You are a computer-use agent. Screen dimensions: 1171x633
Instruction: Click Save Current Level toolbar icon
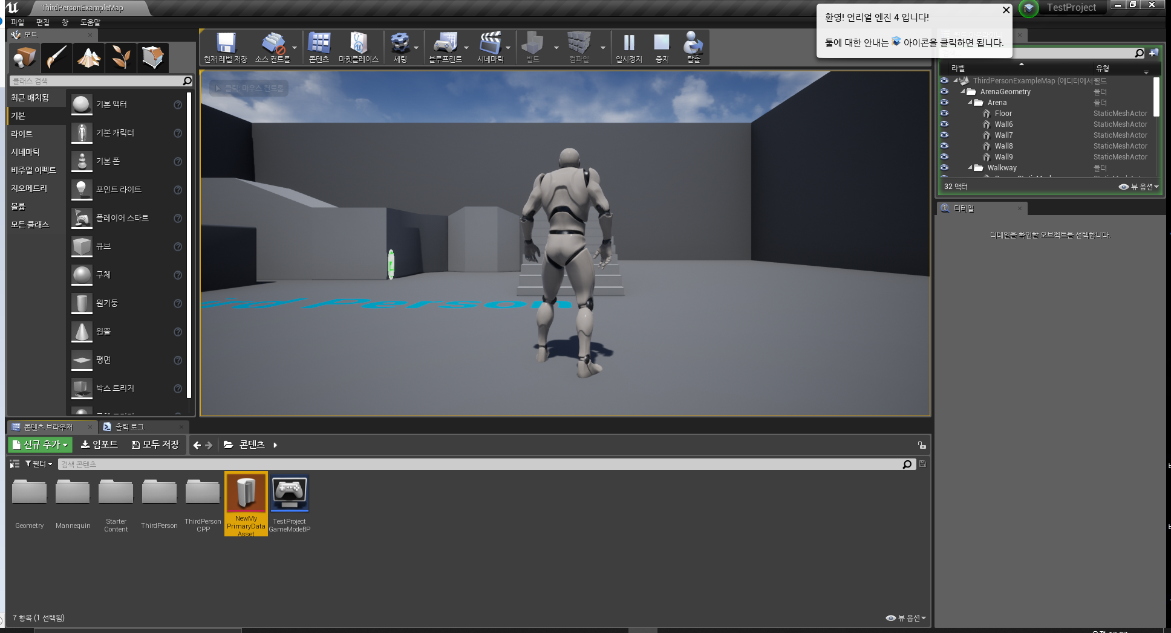(x=226, y=47)
